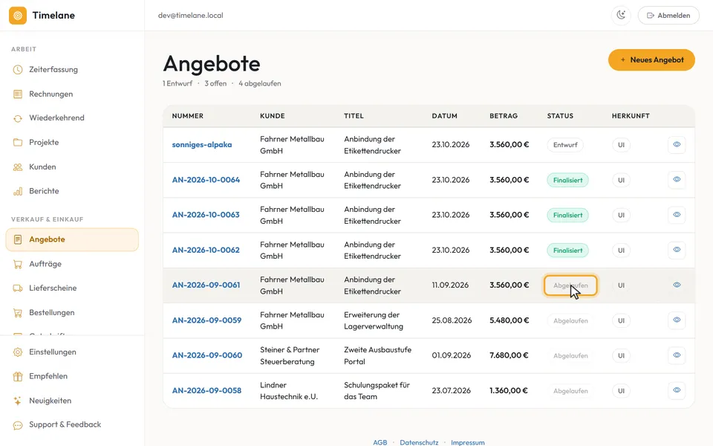Viewport: 713px width, 446px height.
Task: View offer AN-2026-09-0059 via eye icon
Action: [677, 320]
